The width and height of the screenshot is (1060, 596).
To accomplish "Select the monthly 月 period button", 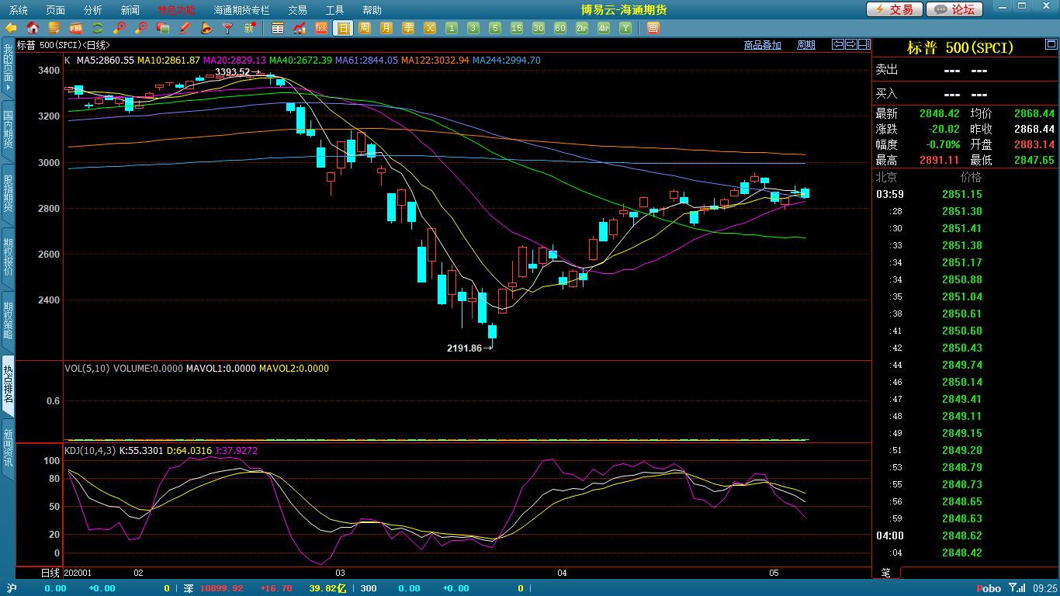I will (x=386, y=28).
